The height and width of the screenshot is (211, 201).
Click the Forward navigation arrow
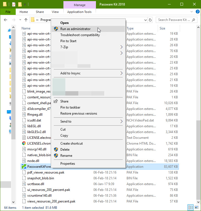click(x=14, y=20)
